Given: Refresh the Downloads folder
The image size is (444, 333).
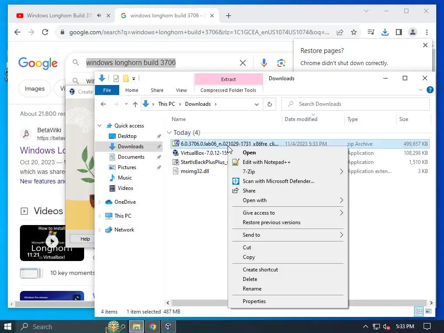Looking at the screenshot, I should click(270, 104).
